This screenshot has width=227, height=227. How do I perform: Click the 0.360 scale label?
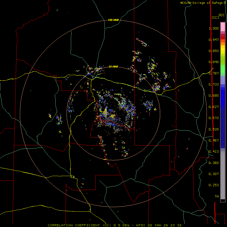tap(214, 163)
